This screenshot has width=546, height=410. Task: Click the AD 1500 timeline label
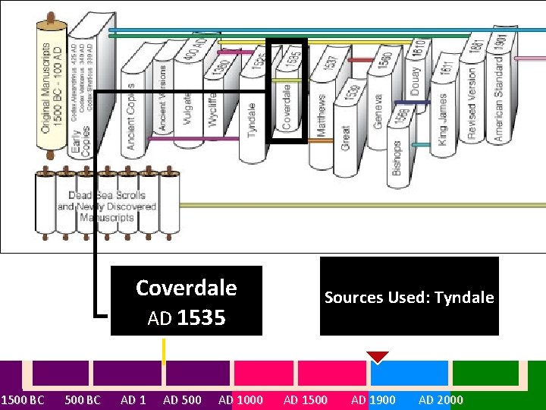(306, 399)
